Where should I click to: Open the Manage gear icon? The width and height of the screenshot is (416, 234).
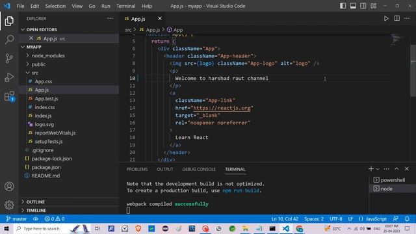[x=9, y=205]
